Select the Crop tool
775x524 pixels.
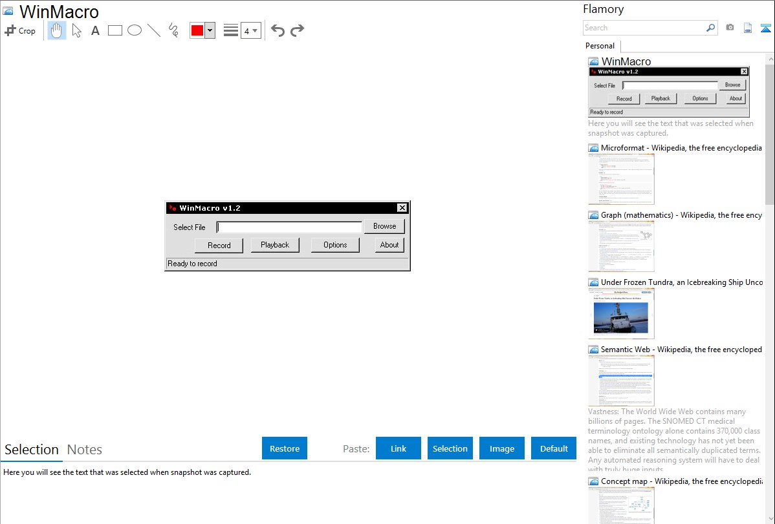[20, 30]
